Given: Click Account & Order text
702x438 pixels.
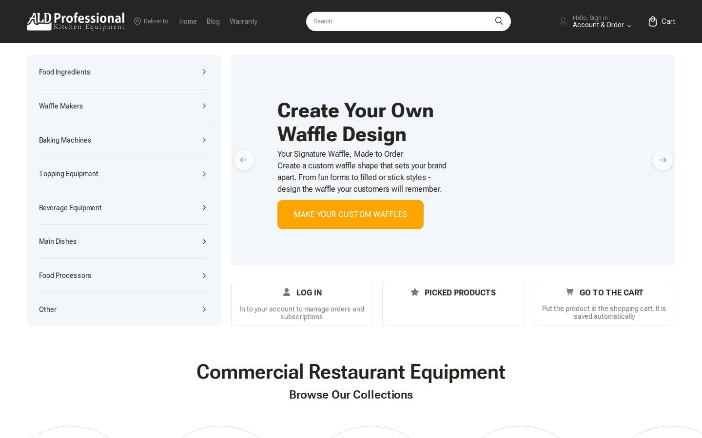Looking at the screenshot, I should 598,25.
